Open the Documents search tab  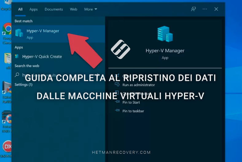54,9
